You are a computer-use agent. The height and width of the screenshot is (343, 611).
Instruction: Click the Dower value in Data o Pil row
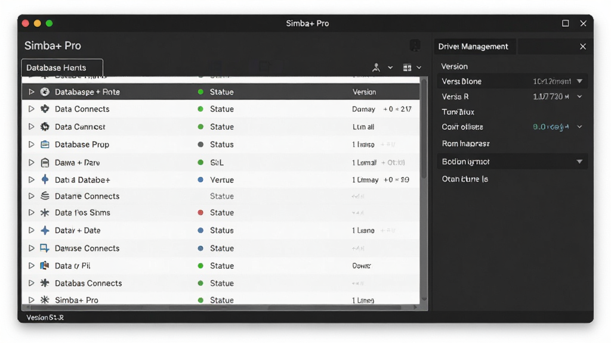click(x=361, y=266)
